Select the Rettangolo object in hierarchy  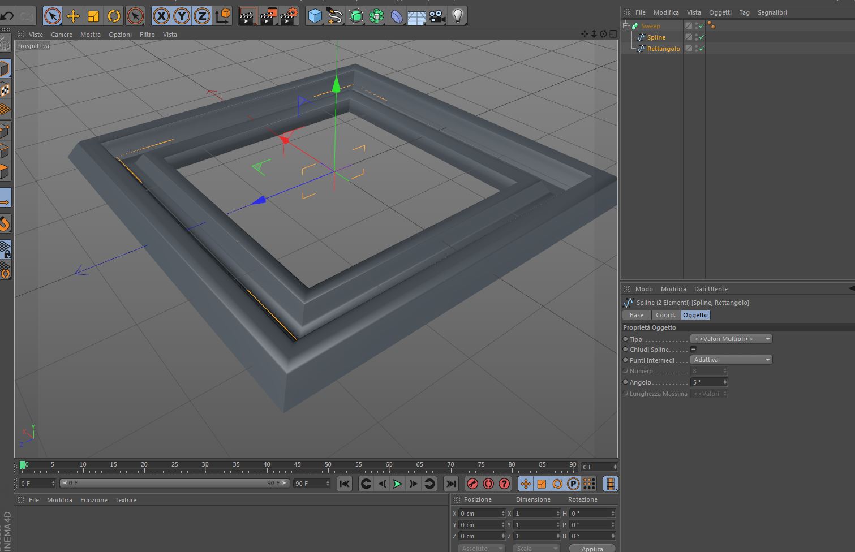point(664,49)
